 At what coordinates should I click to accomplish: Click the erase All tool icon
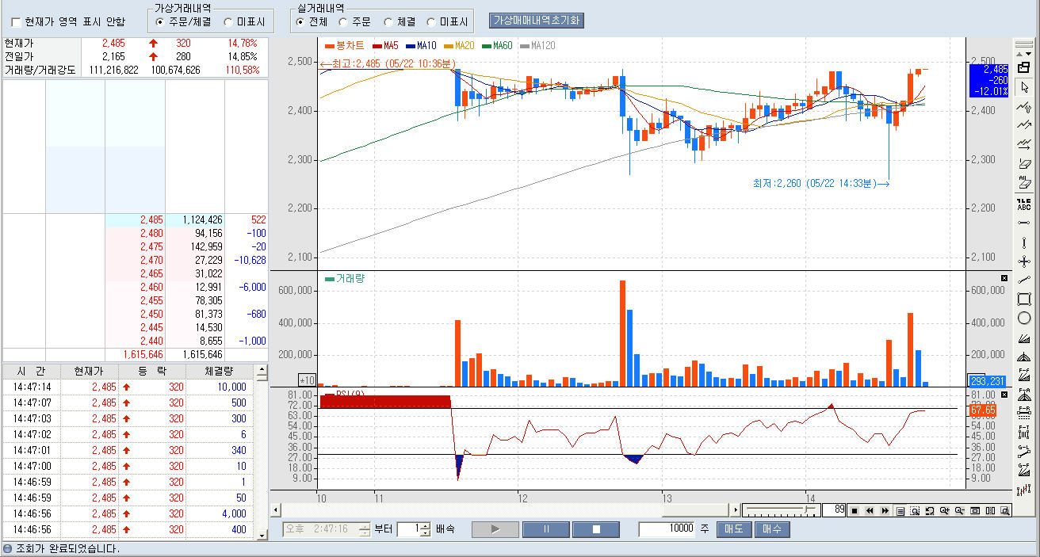(1023, 183)
